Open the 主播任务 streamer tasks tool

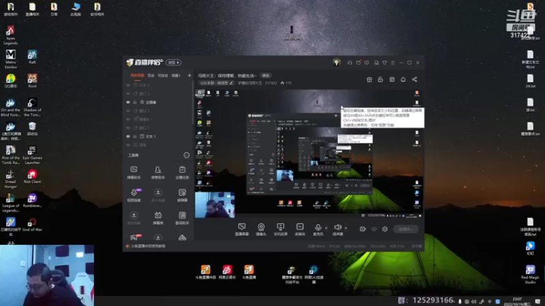pos(182,172)
